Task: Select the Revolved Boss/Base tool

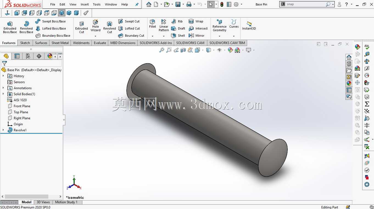Action: (26, 27)
